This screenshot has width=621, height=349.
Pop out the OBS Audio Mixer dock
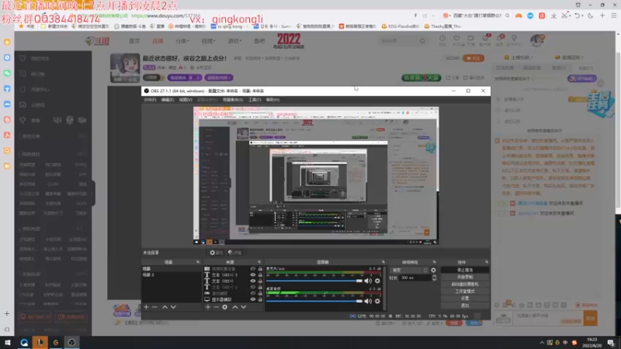[x=383, y=262]
